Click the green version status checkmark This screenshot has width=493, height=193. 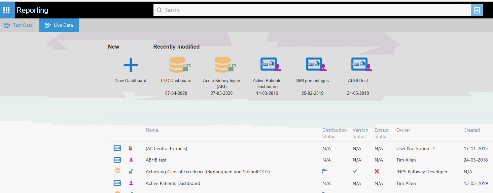tap(355, 171)
